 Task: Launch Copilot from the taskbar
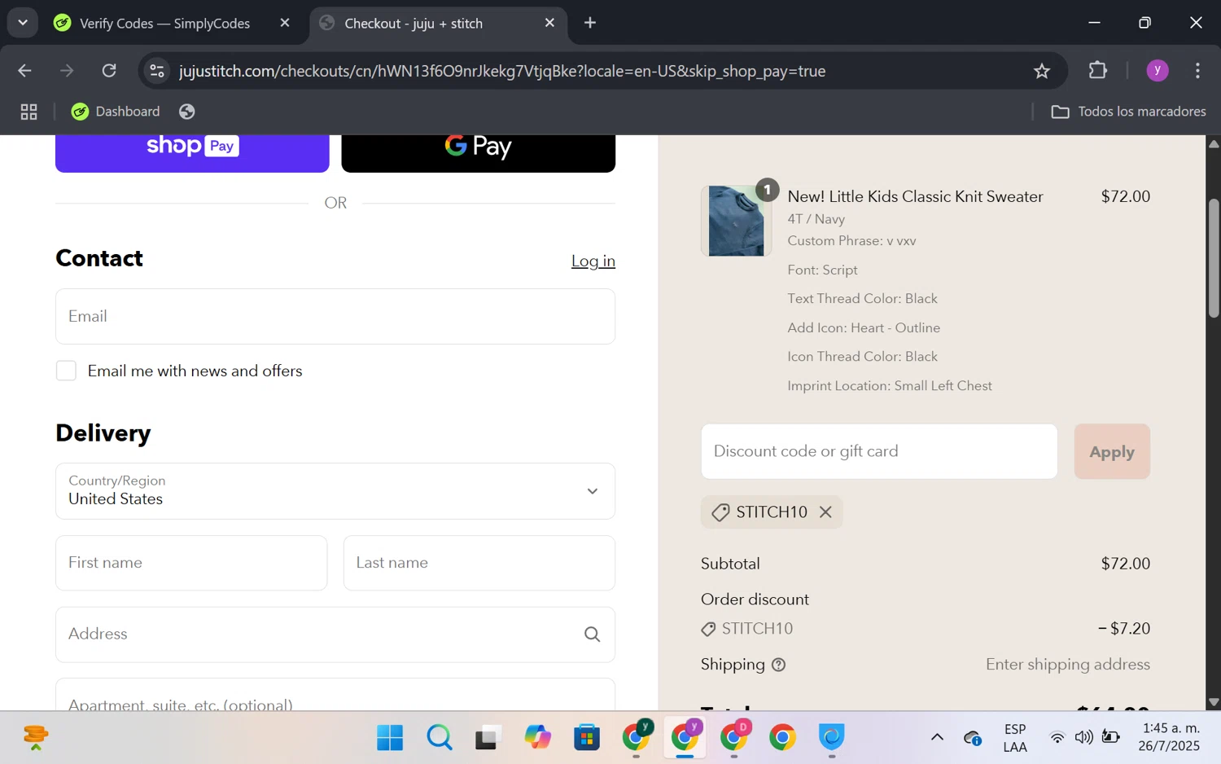pos(537,738)
